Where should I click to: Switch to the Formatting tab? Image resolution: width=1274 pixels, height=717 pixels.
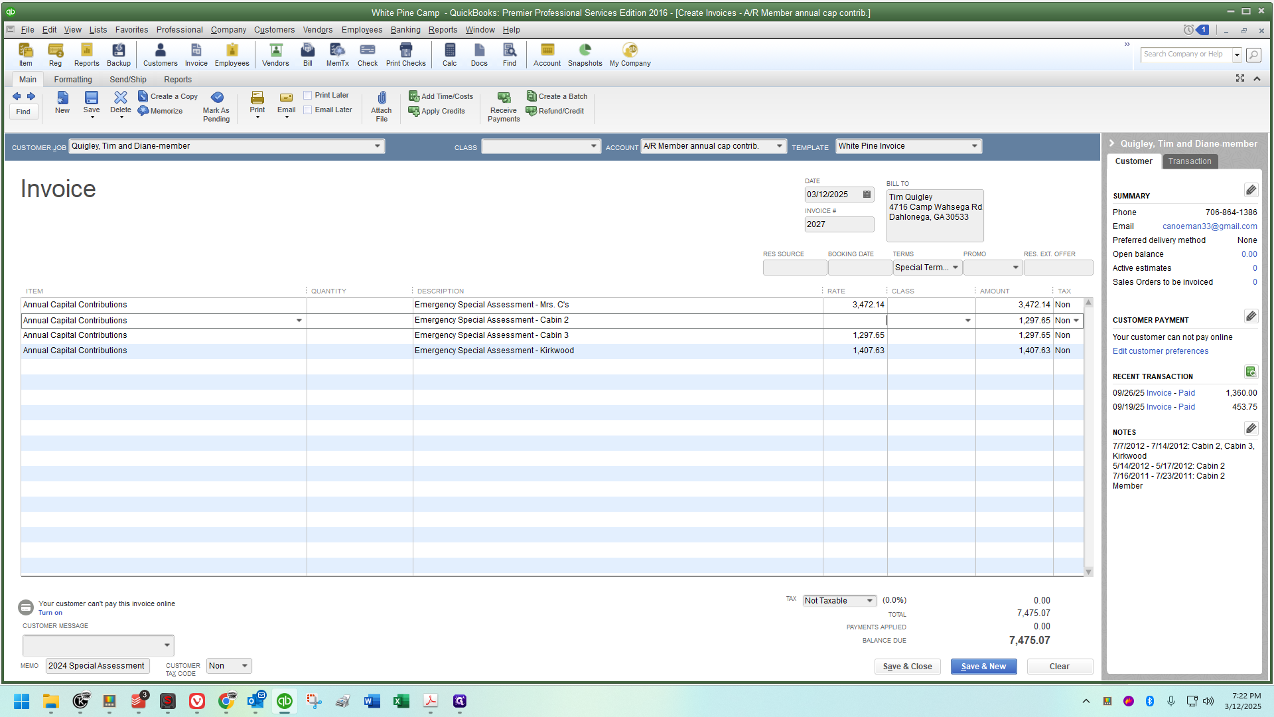click(x=73, y=80)
